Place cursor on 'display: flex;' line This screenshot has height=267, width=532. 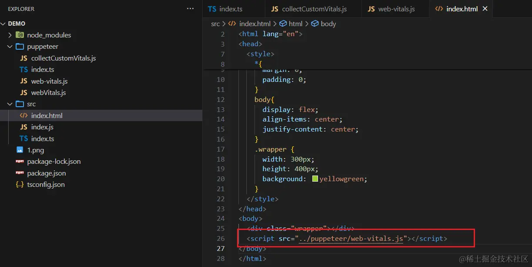click(290, 109)
